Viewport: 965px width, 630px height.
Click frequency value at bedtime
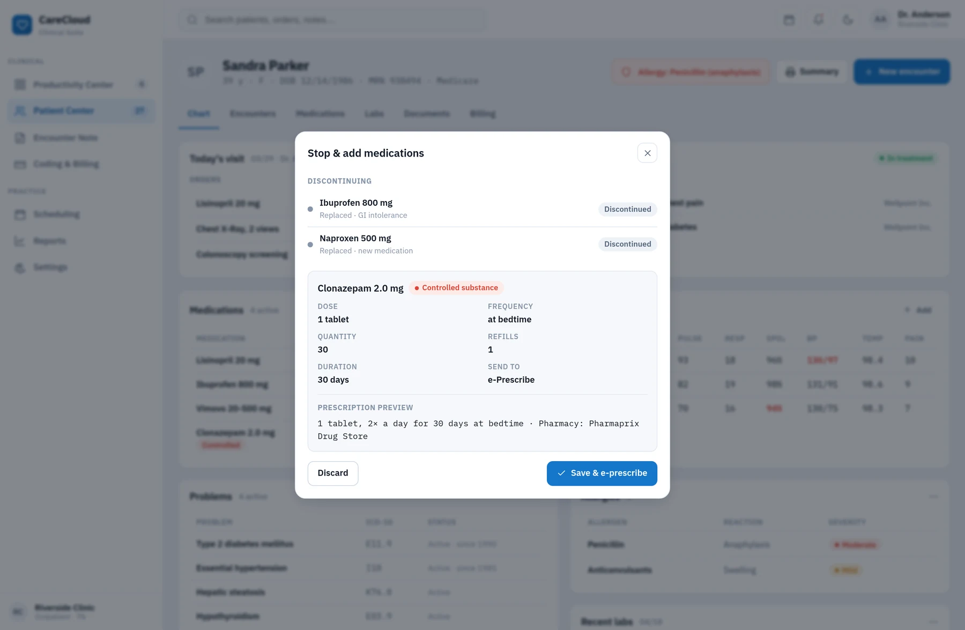point(509,319)
